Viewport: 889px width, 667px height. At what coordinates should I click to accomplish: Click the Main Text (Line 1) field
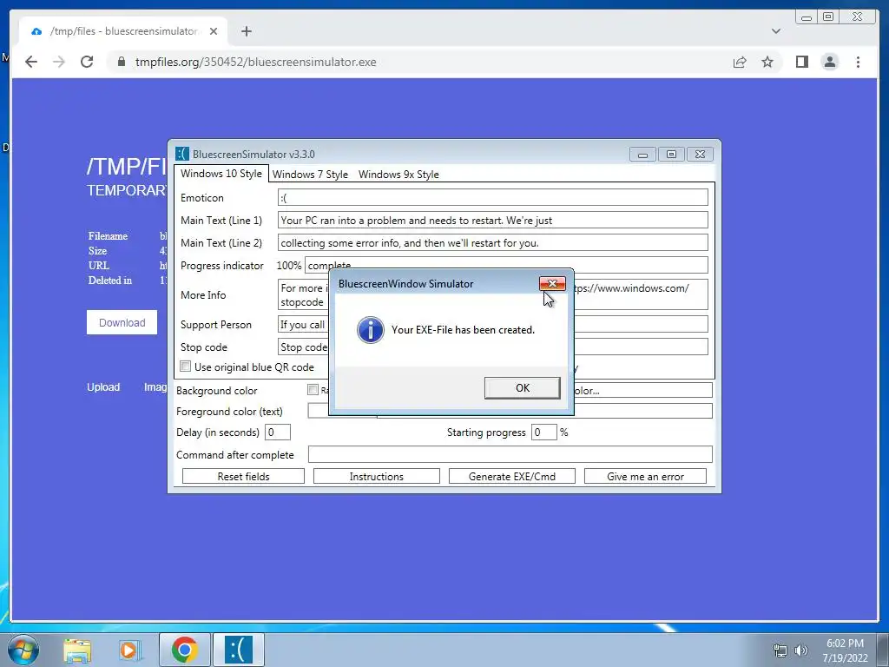[493, 220]
